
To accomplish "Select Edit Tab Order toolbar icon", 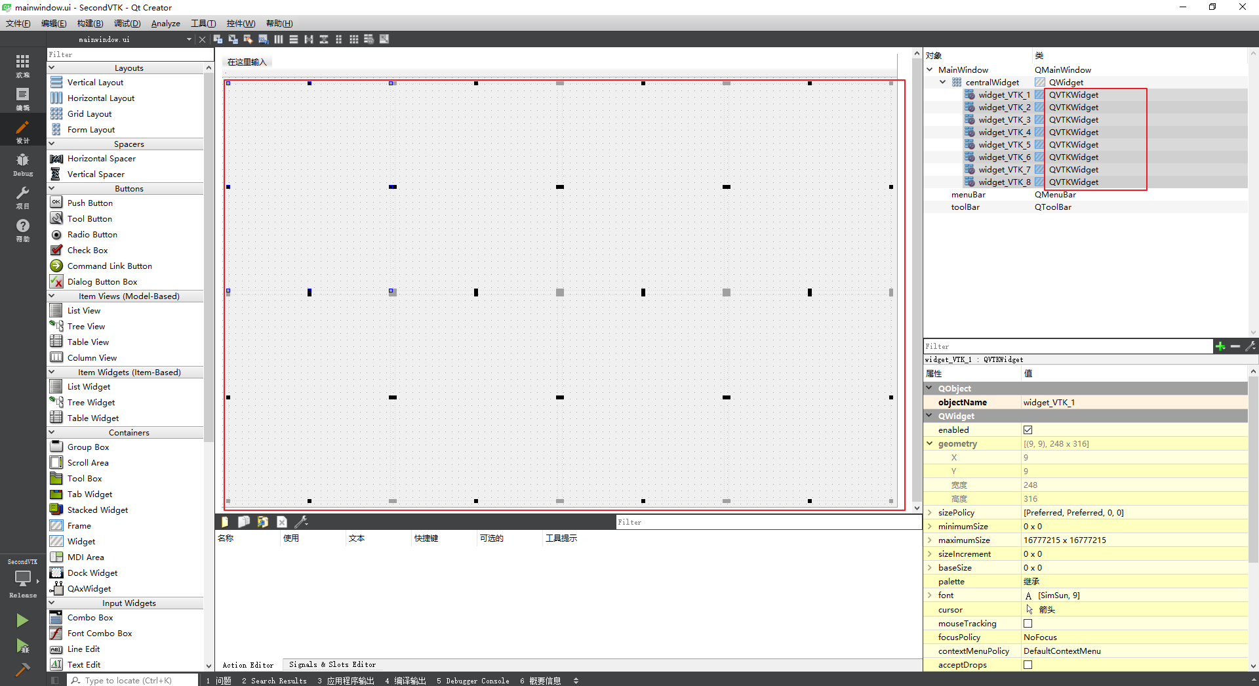I will (263, 39).
